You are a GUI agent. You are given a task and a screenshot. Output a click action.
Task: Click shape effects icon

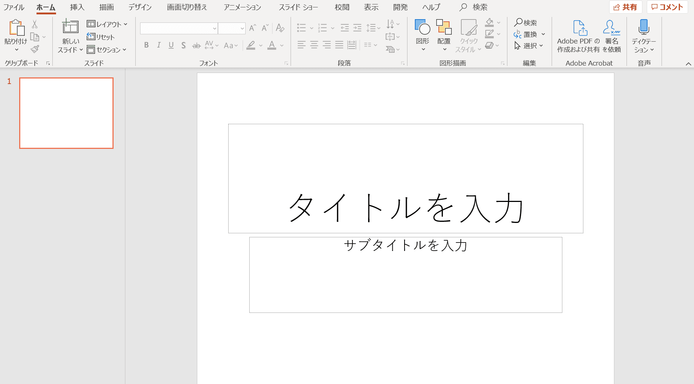[490, 45]
